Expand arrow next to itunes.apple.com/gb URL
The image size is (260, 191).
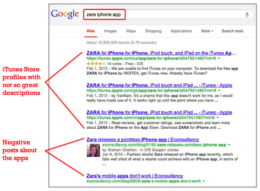click(219, 90)
